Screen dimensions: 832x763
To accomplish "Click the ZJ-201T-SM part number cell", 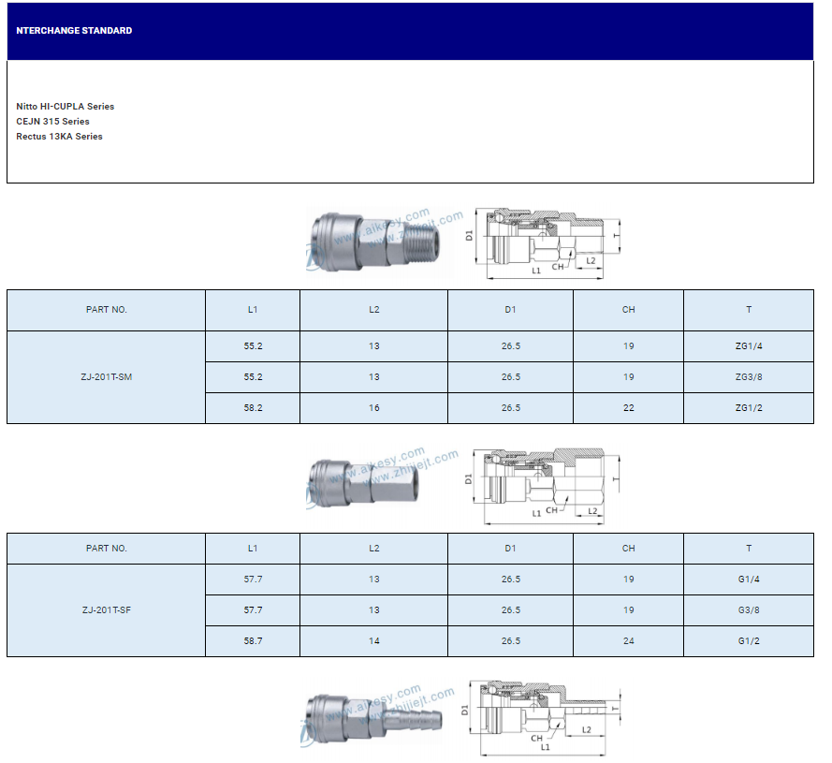I will [107, 377].
